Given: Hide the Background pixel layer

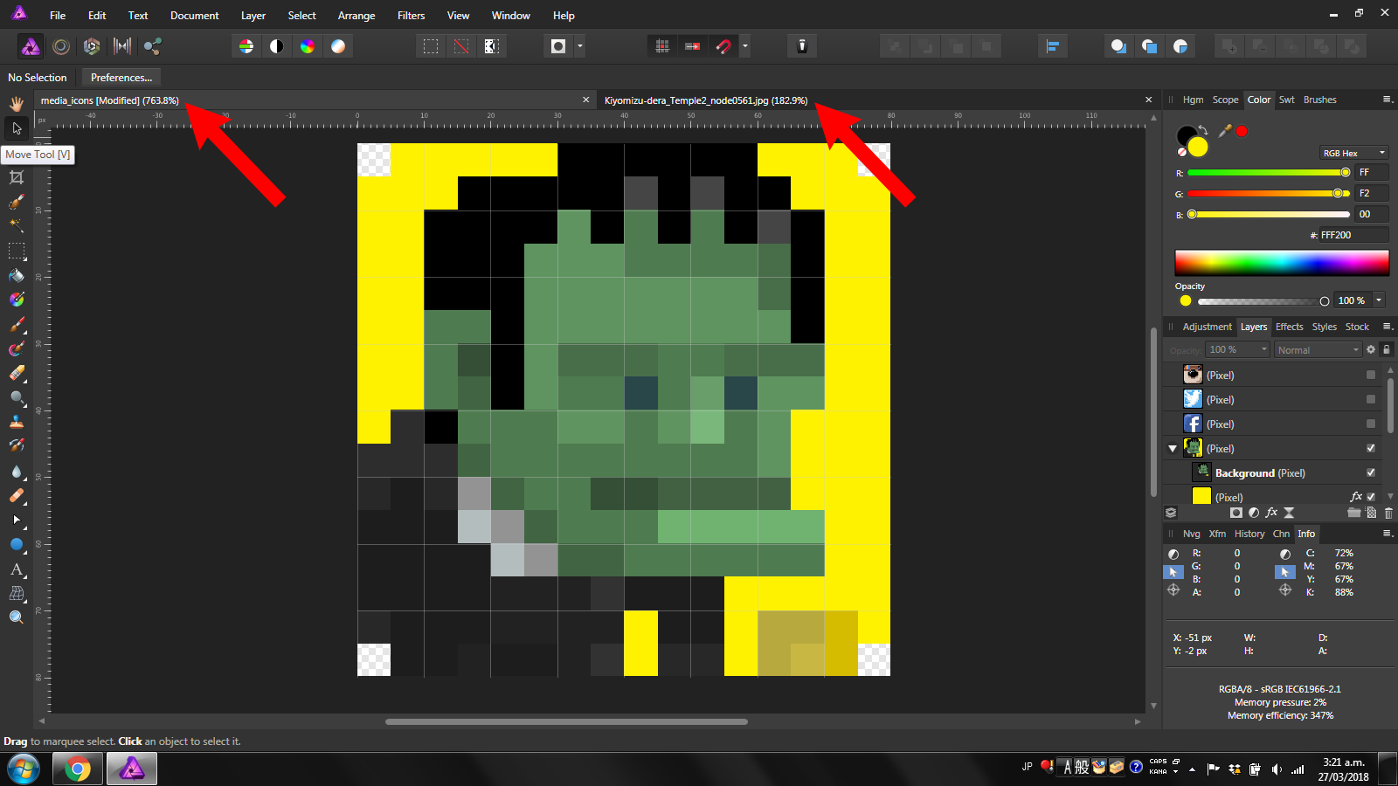Looking at the screenshot, I should pos(1371,472).
